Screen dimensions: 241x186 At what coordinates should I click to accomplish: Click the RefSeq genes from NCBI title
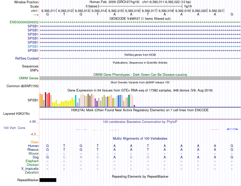(x=140, y=55)
